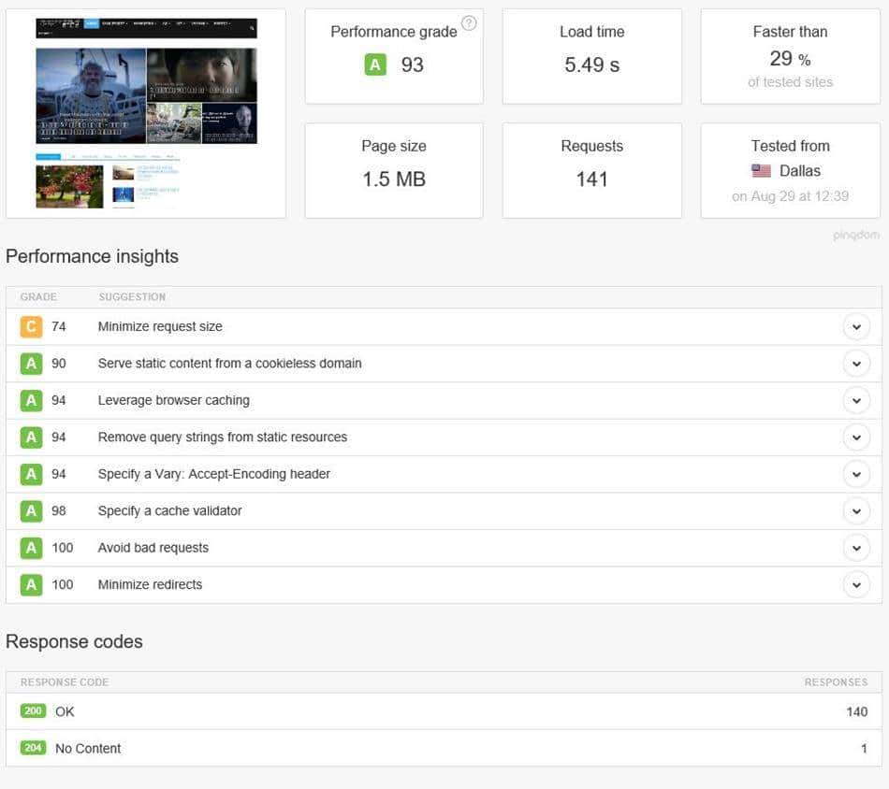Image resolution: width=889 pixels, height=789 pixels.
Task: Expand the Leverage browser caching details chevron
Action: [855, 400]
